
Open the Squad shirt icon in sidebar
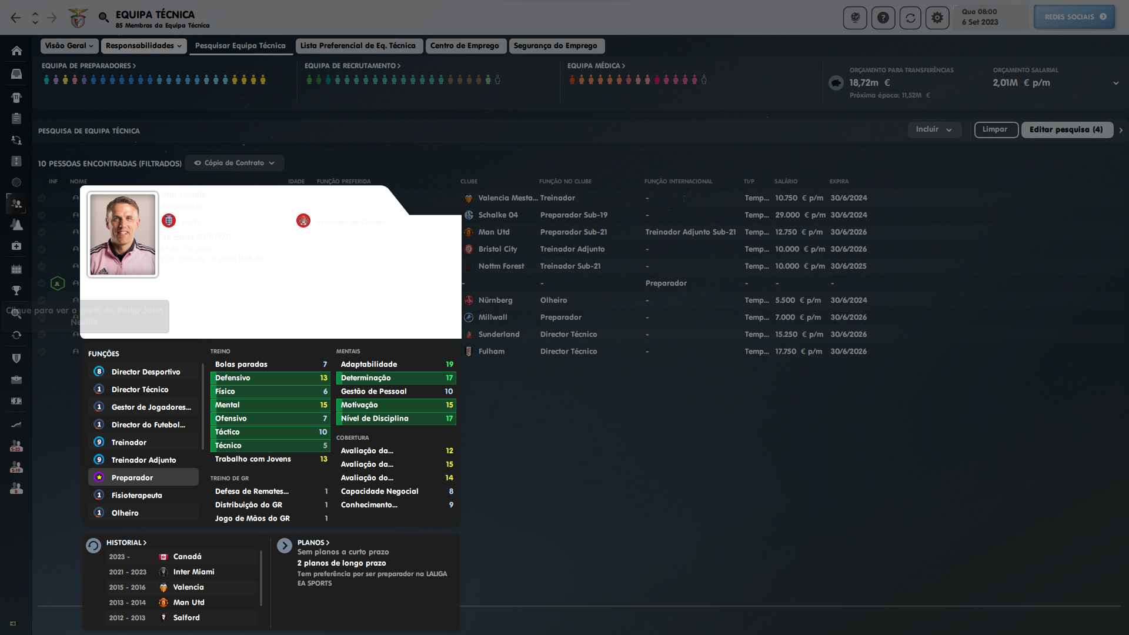[x=16, y=98]
